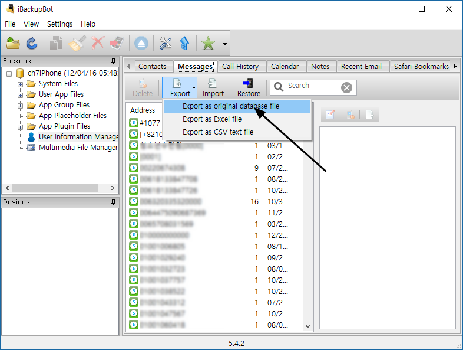Clear the search with the X button
This screenshot has height=350, width=463.
346,87
